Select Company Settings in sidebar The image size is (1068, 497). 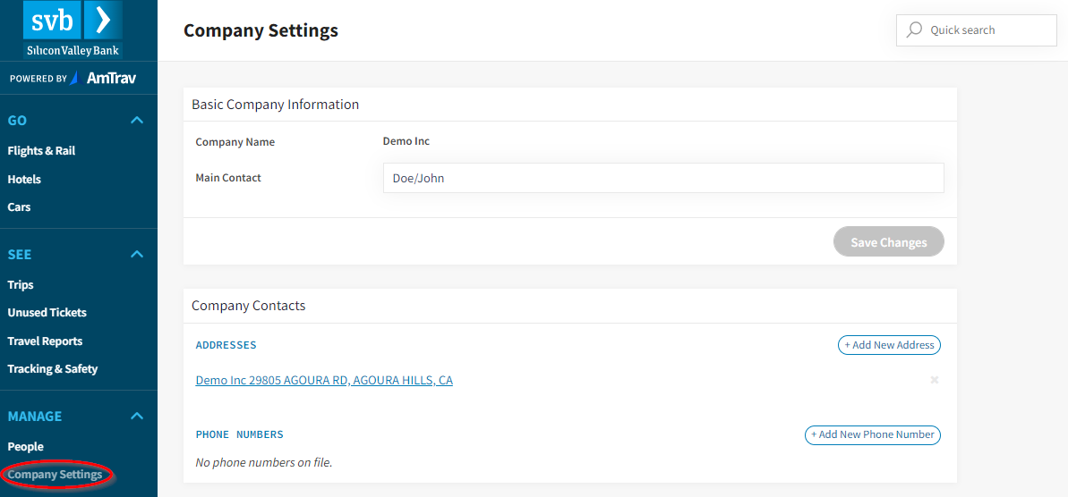pos(55,475)
